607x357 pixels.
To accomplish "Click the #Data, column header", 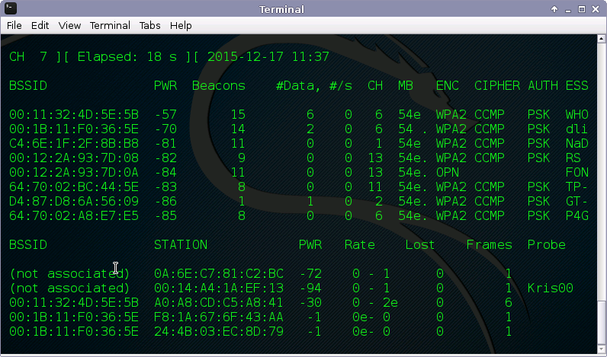I will [x=298, y=85].
